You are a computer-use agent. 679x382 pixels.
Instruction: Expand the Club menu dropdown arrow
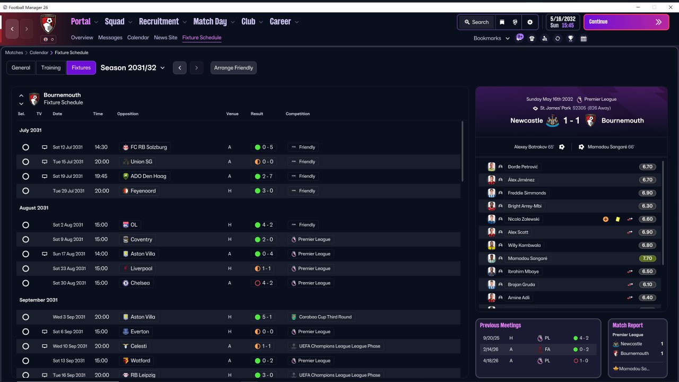(x=260, y=22)
